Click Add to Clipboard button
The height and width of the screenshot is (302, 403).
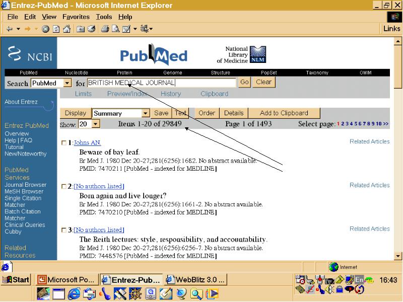click(284, 113)
